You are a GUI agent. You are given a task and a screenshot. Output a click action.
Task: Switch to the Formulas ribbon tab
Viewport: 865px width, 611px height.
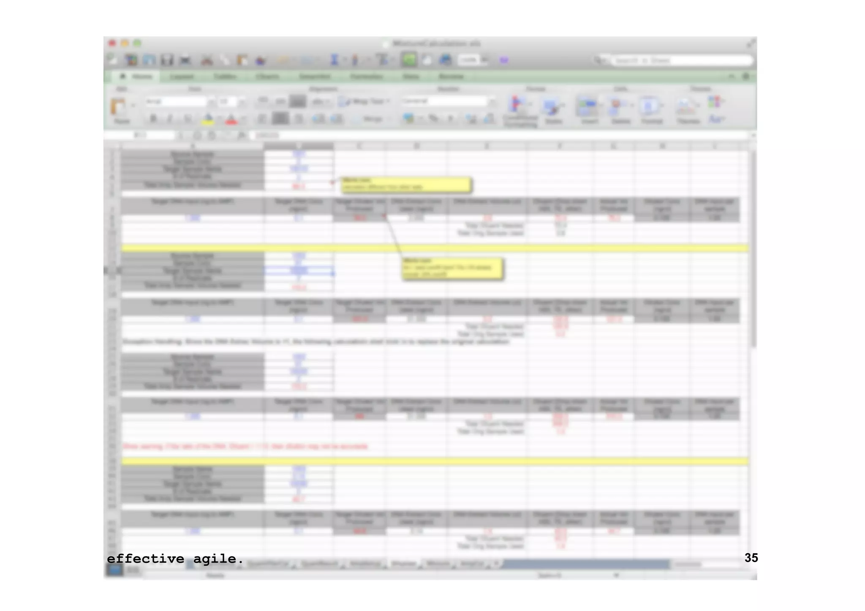coord(366,76)
